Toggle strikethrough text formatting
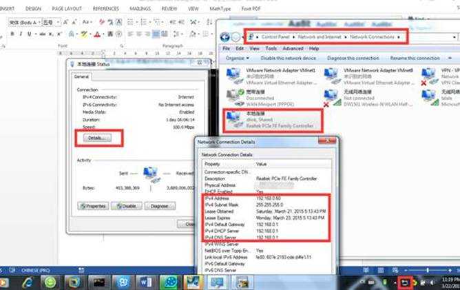 pyautogui.click(x=43, y=34)
